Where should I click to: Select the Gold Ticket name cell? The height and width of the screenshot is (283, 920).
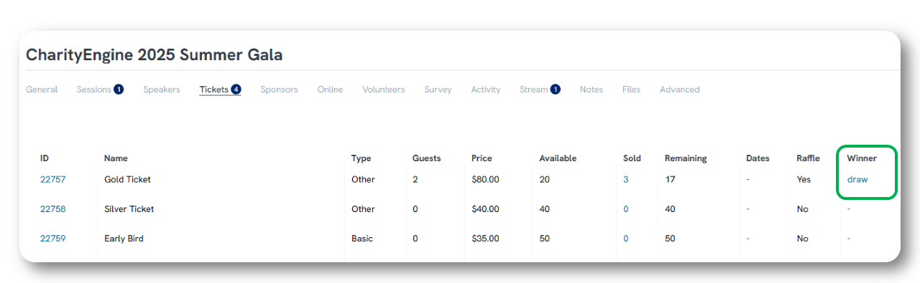pyautogui.click(x=127, y=179)
